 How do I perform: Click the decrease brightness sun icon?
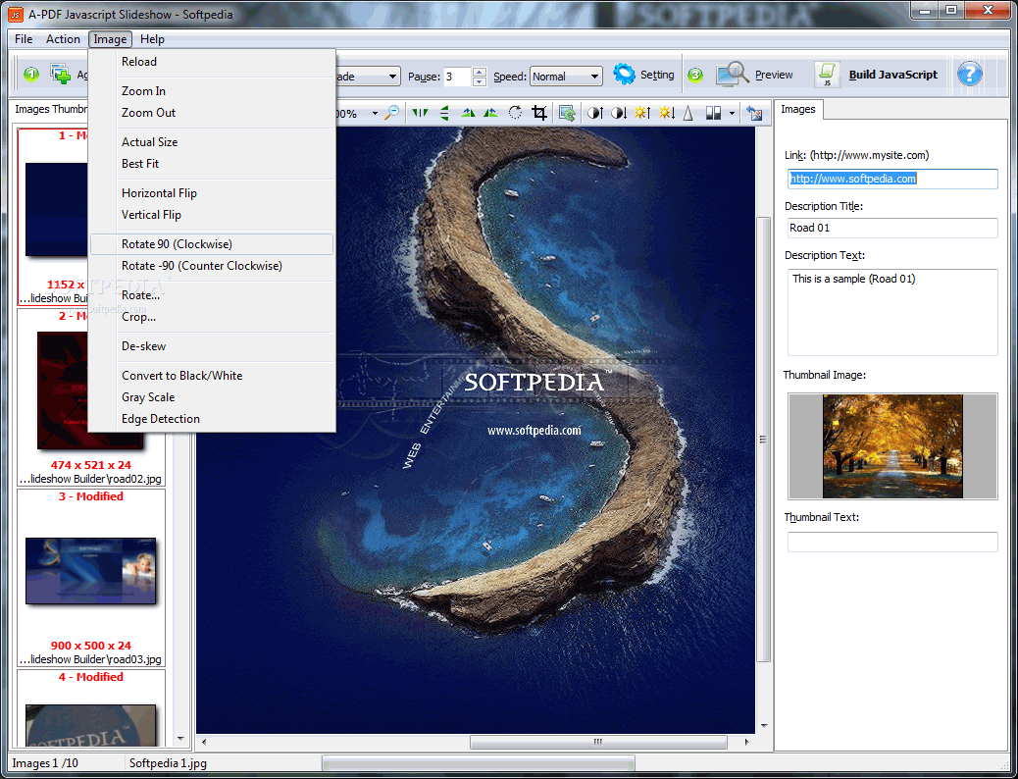coord(666,113)
